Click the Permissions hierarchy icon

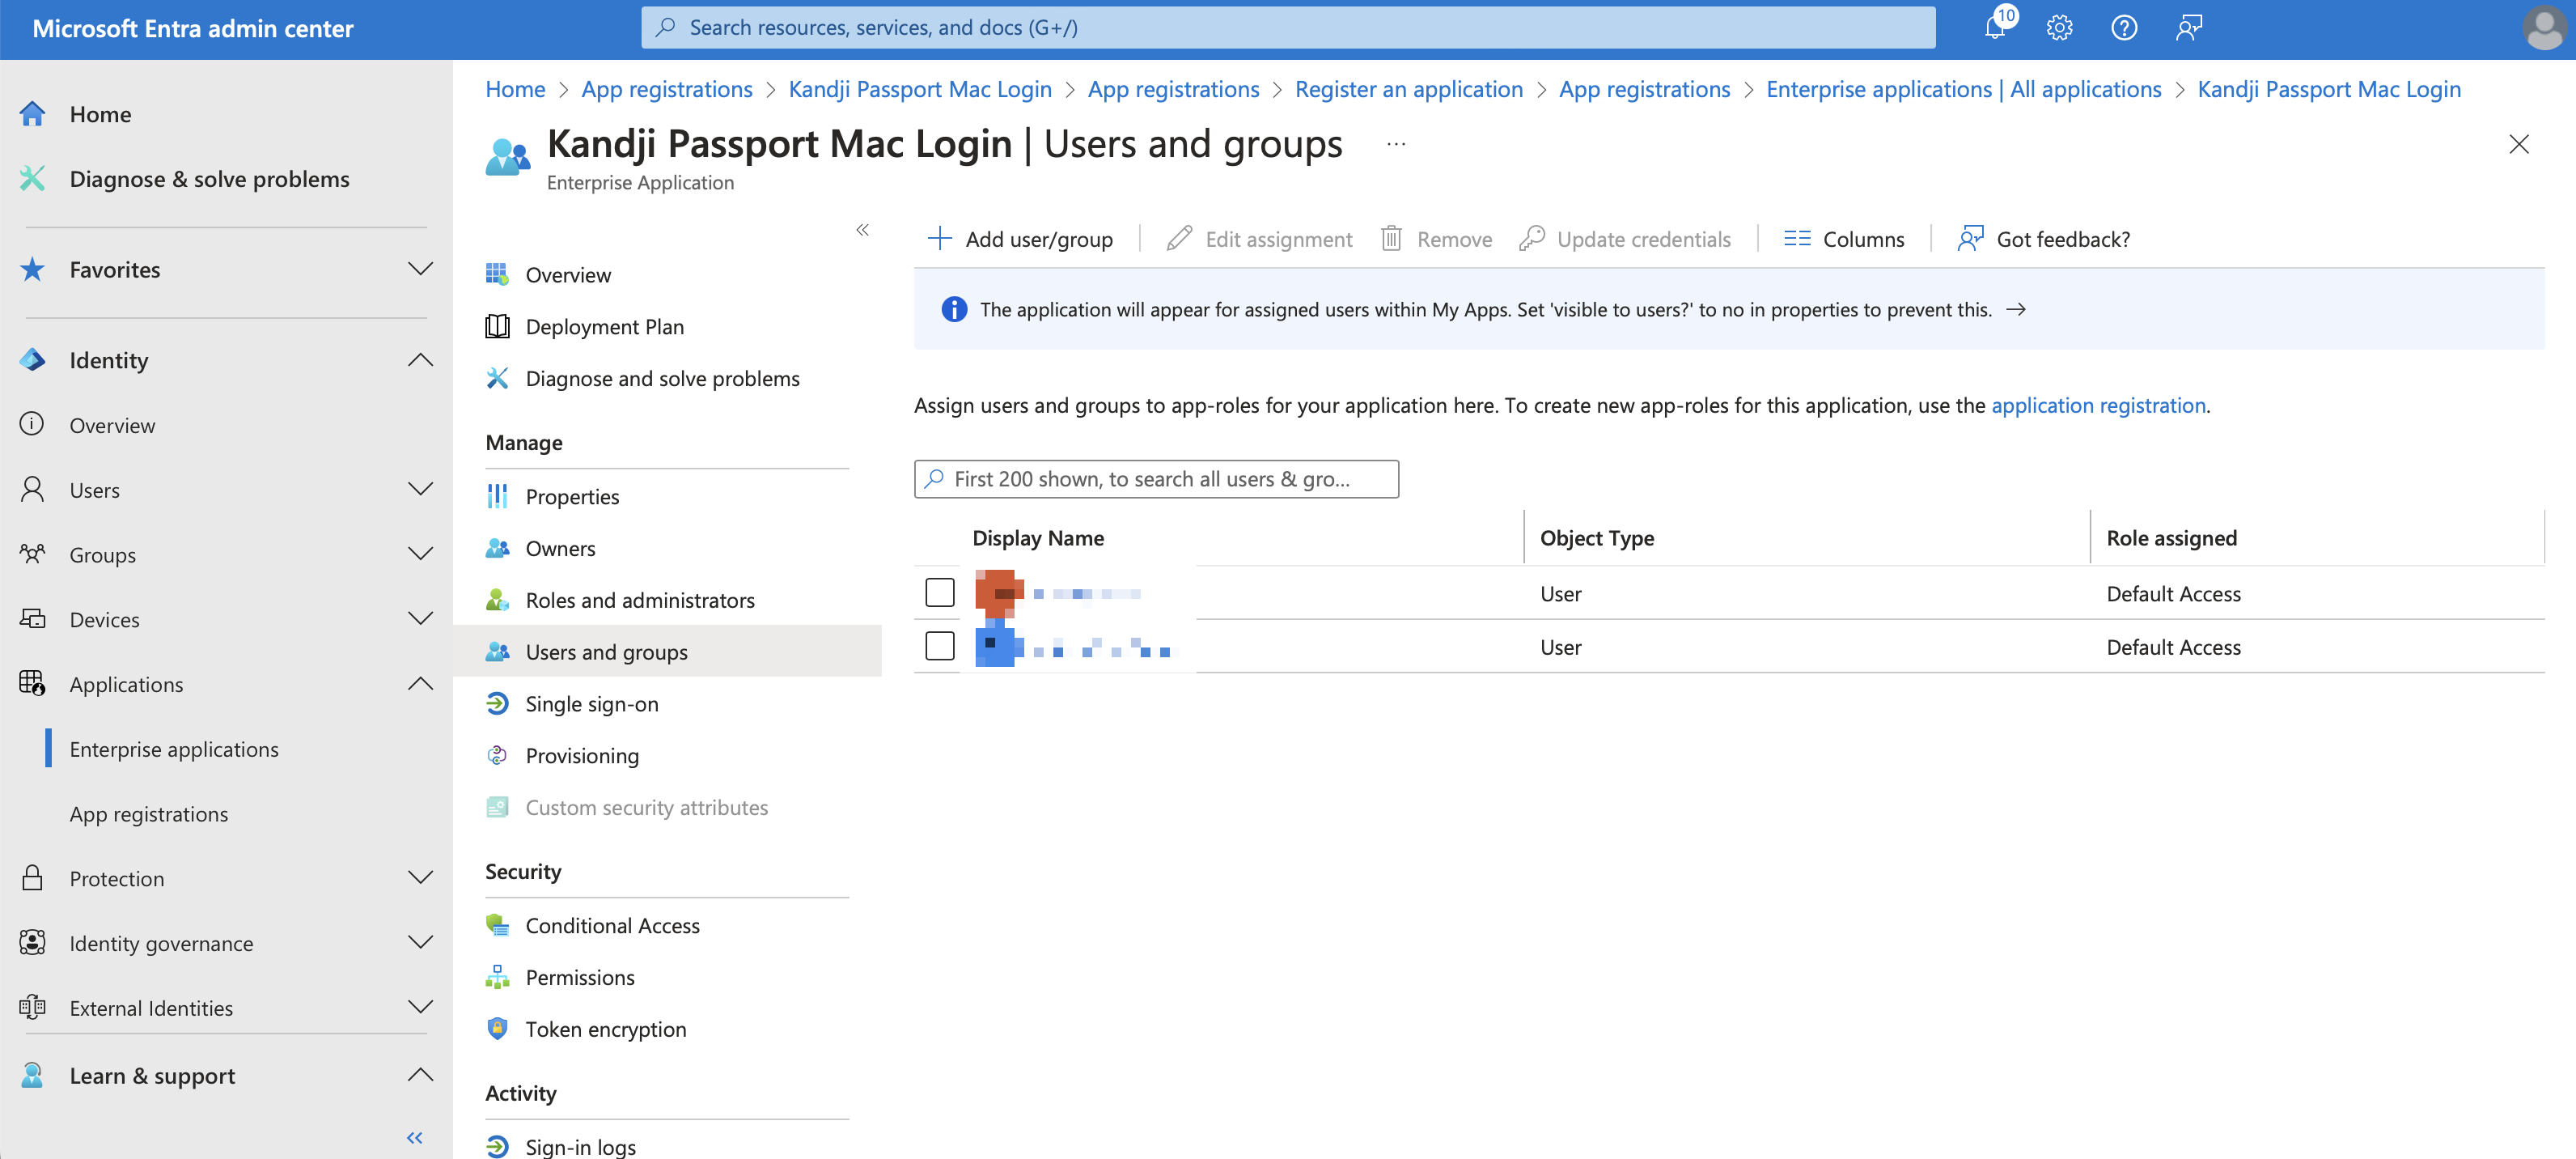point(497,977)
